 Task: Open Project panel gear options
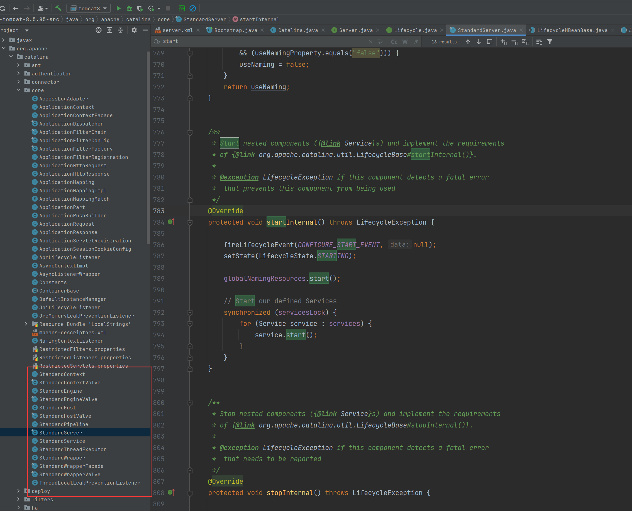(134, 30)
